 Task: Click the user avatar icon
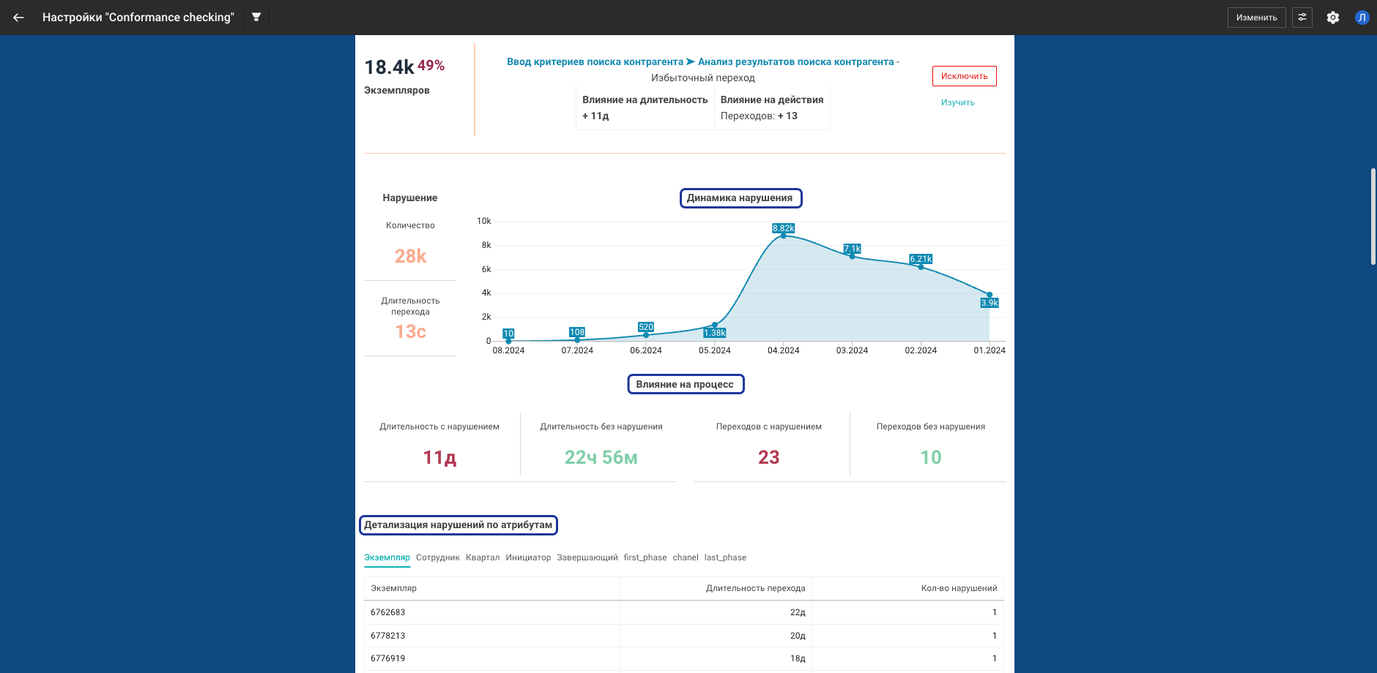click(x=1362, y=18)
